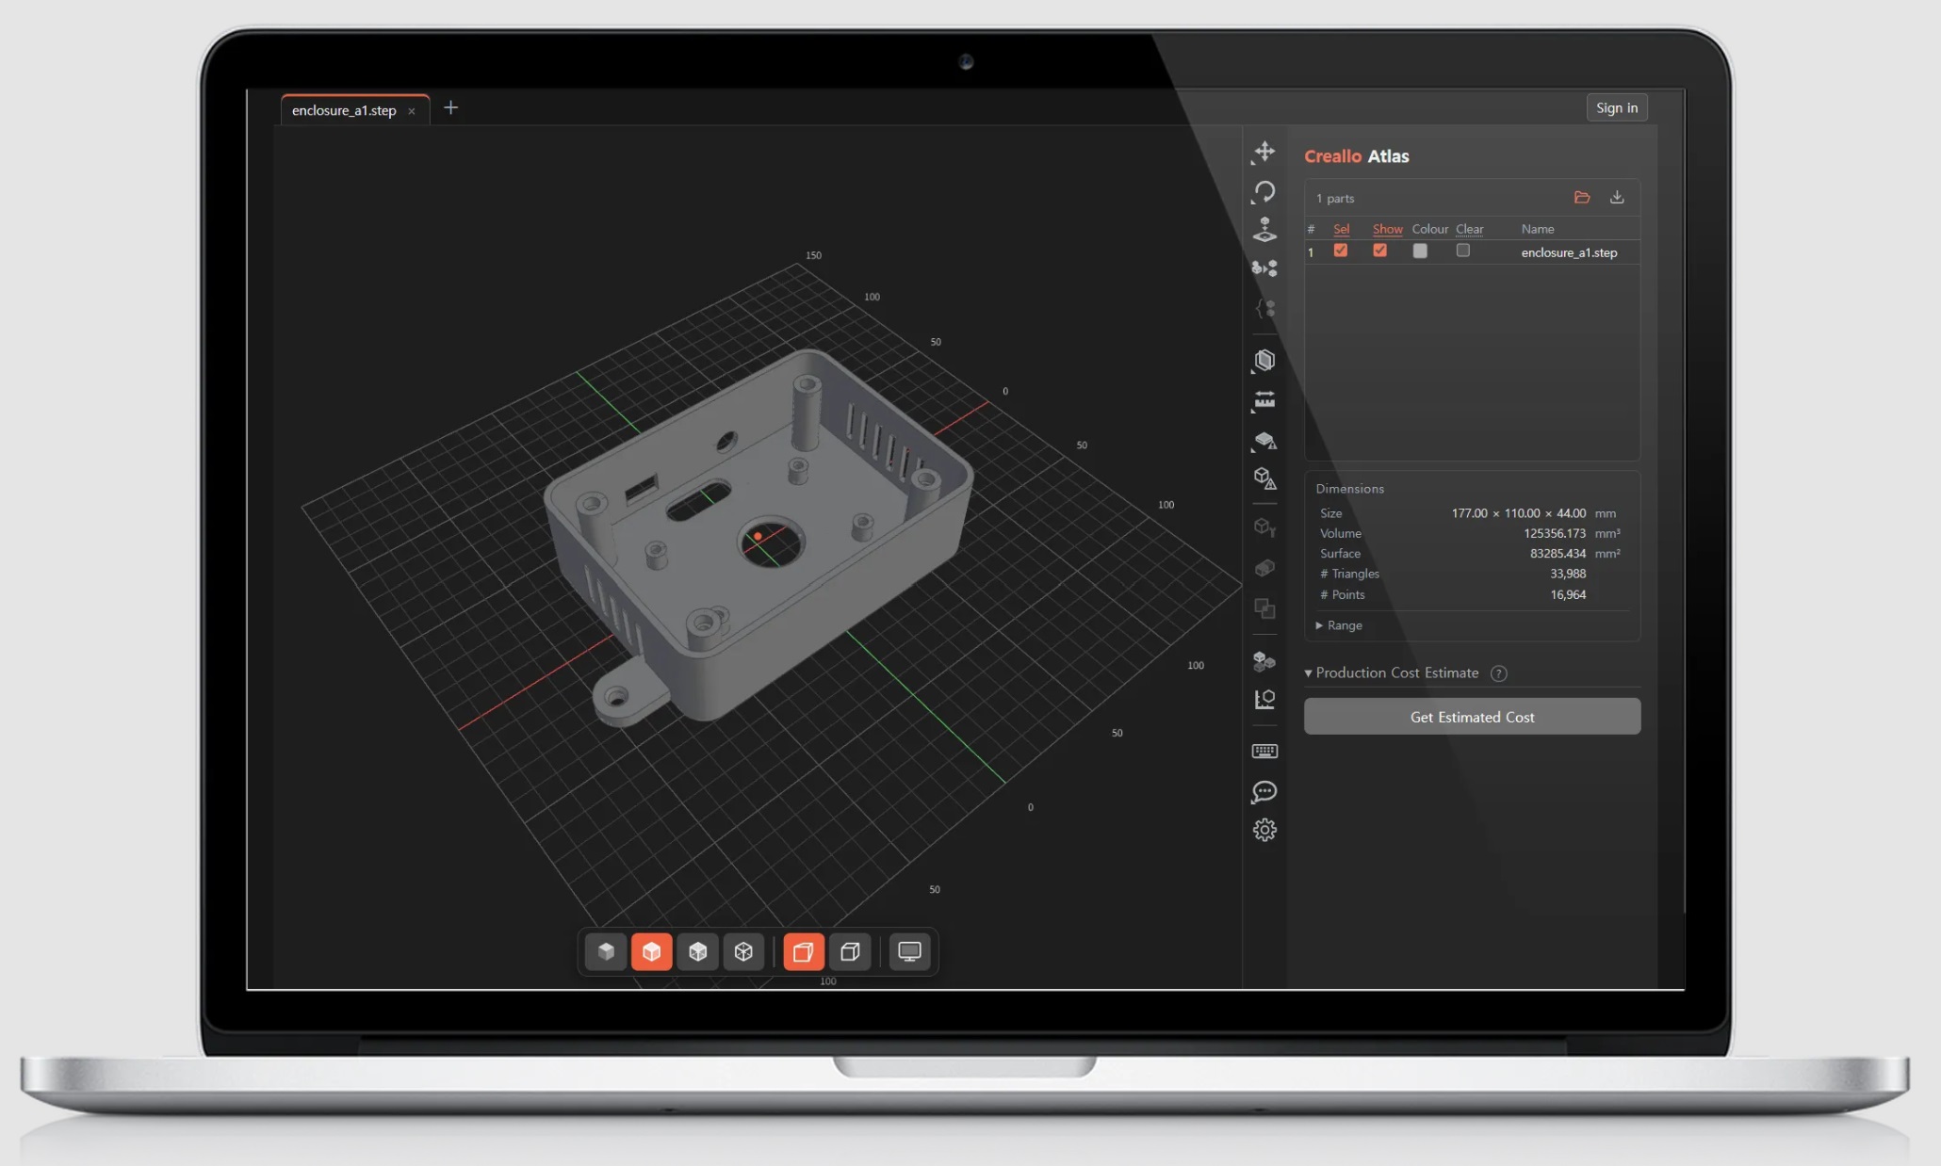Viewport: 1941px width, 1166px height.
Task: Click the Show column header
Action: click(1387, 229)
